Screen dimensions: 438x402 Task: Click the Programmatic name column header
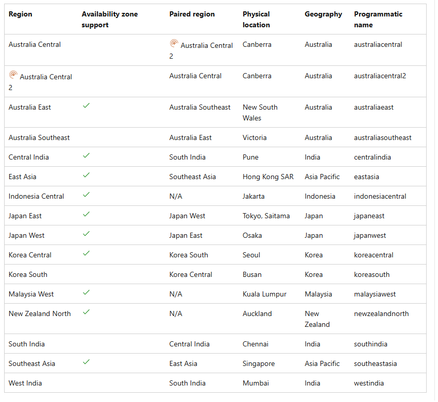[x=378, y=20]
